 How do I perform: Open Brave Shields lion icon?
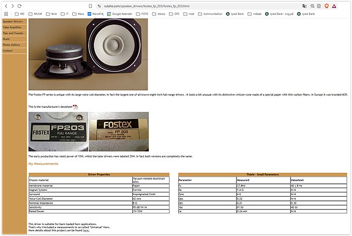point(327,6)
